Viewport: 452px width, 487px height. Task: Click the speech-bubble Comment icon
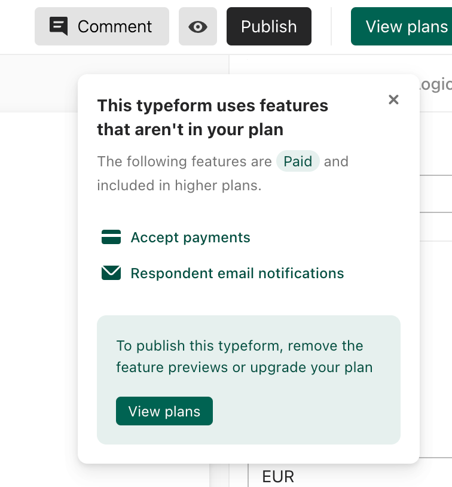tap(59, 26)
